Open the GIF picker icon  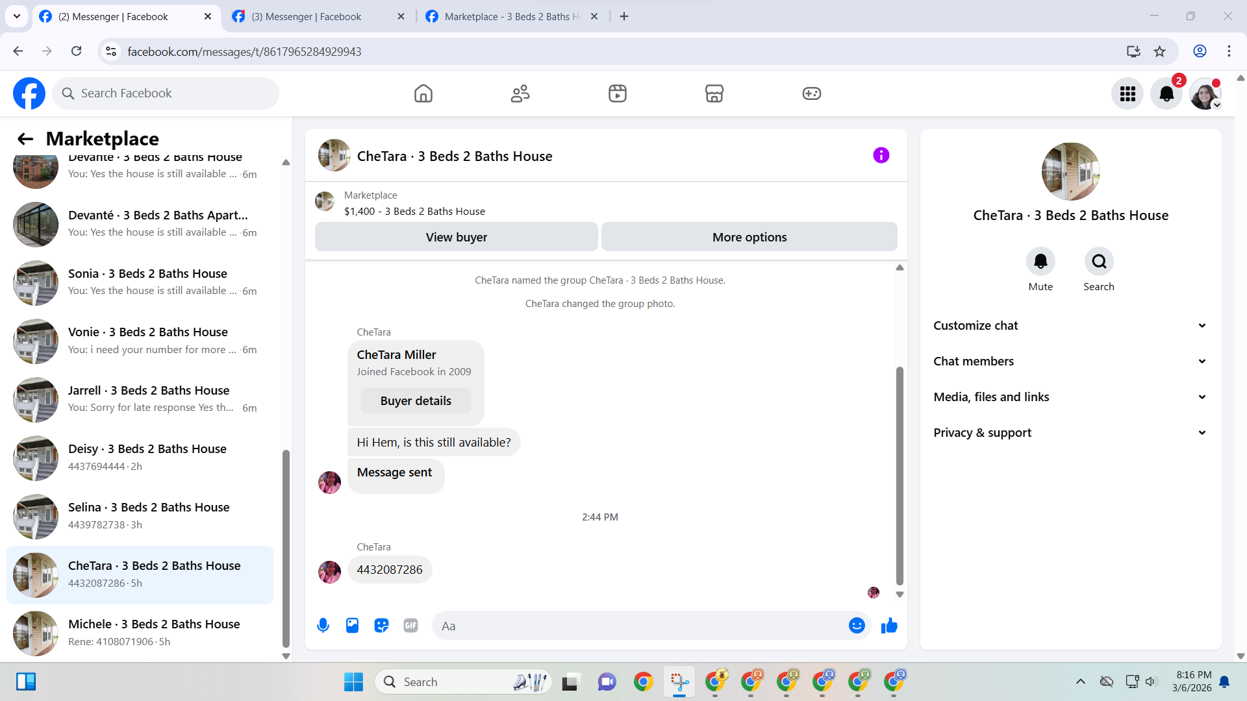point(410,626)
